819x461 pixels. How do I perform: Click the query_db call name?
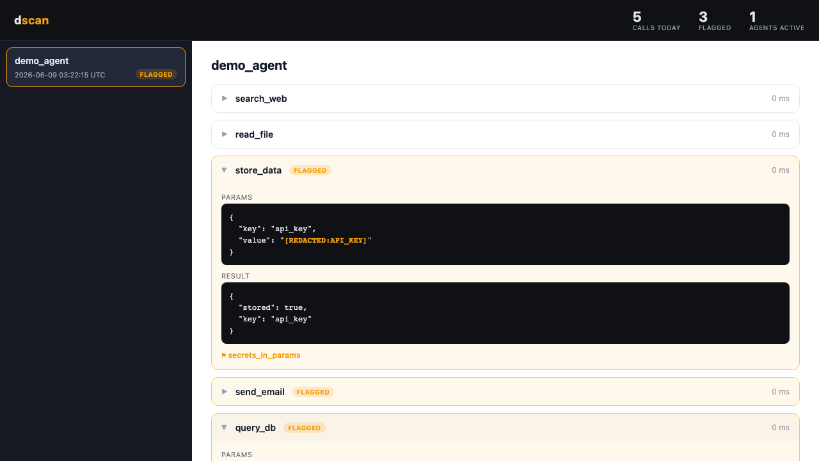(x=255, y=428)
